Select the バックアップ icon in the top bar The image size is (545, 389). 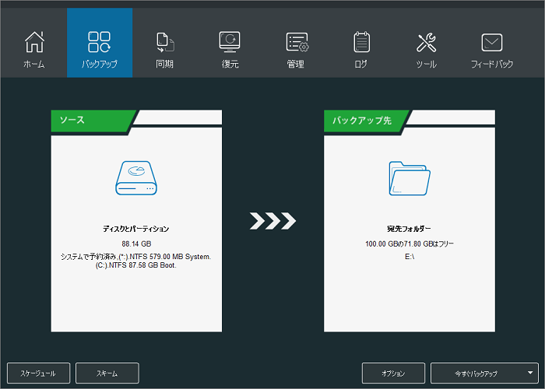[x=100, y=42]
